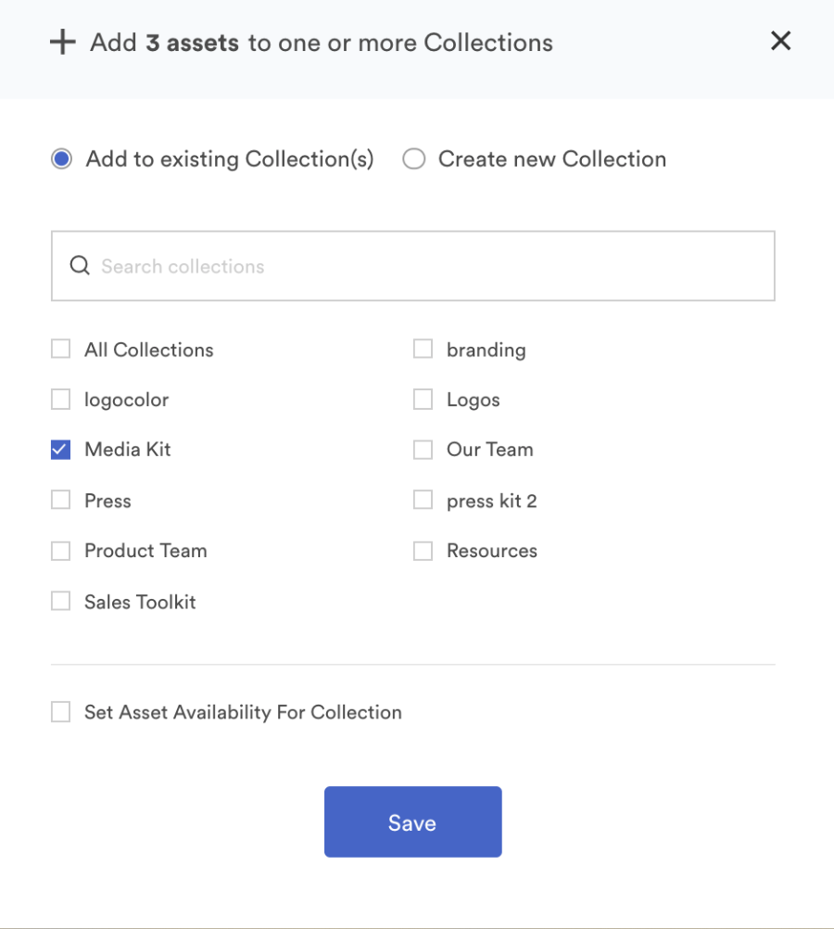
Task: Check the Press checkbox
Action: point(60,500)
